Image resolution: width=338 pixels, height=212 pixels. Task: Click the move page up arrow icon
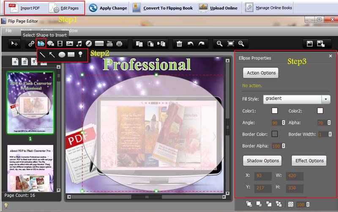pyautogui.click(x=34, y=62)
